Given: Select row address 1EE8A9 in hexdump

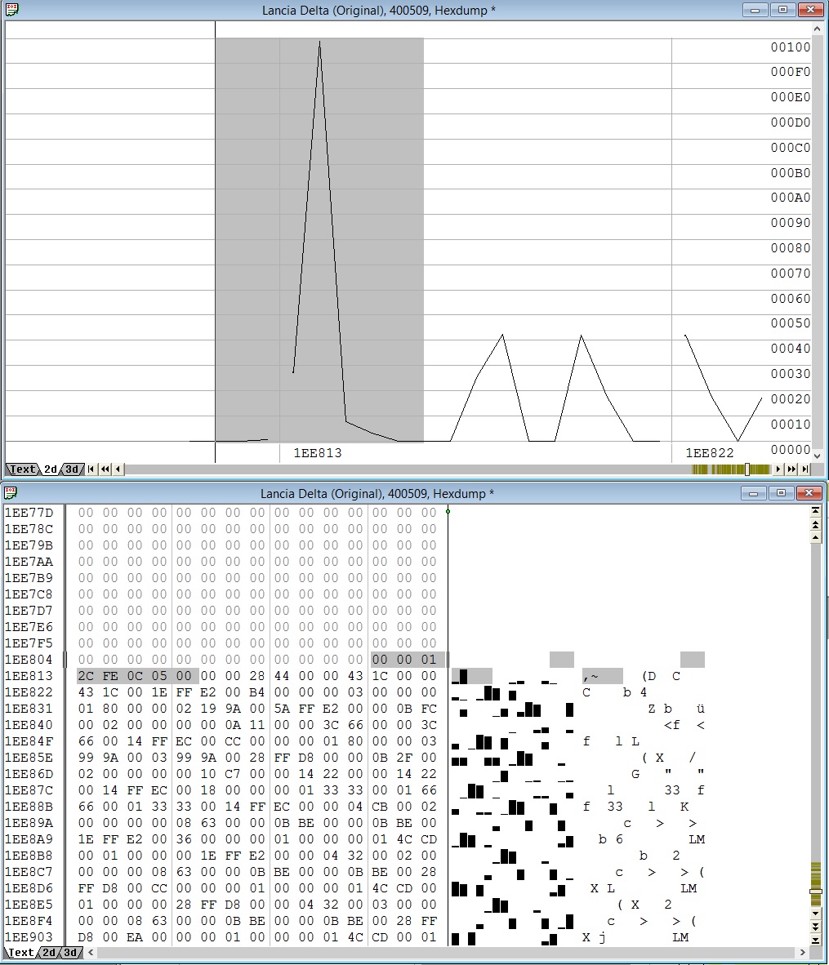Looking at the screenshot, I should 29,839.
